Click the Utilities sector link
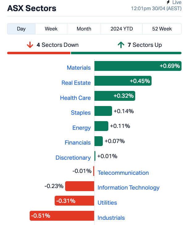 pos(107,203)
